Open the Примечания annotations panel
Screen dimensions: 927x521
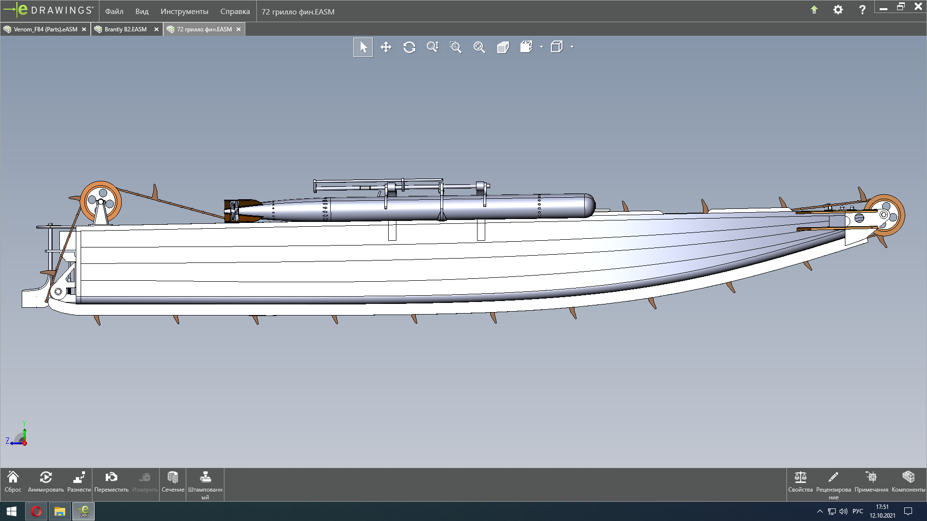(871, 482)
